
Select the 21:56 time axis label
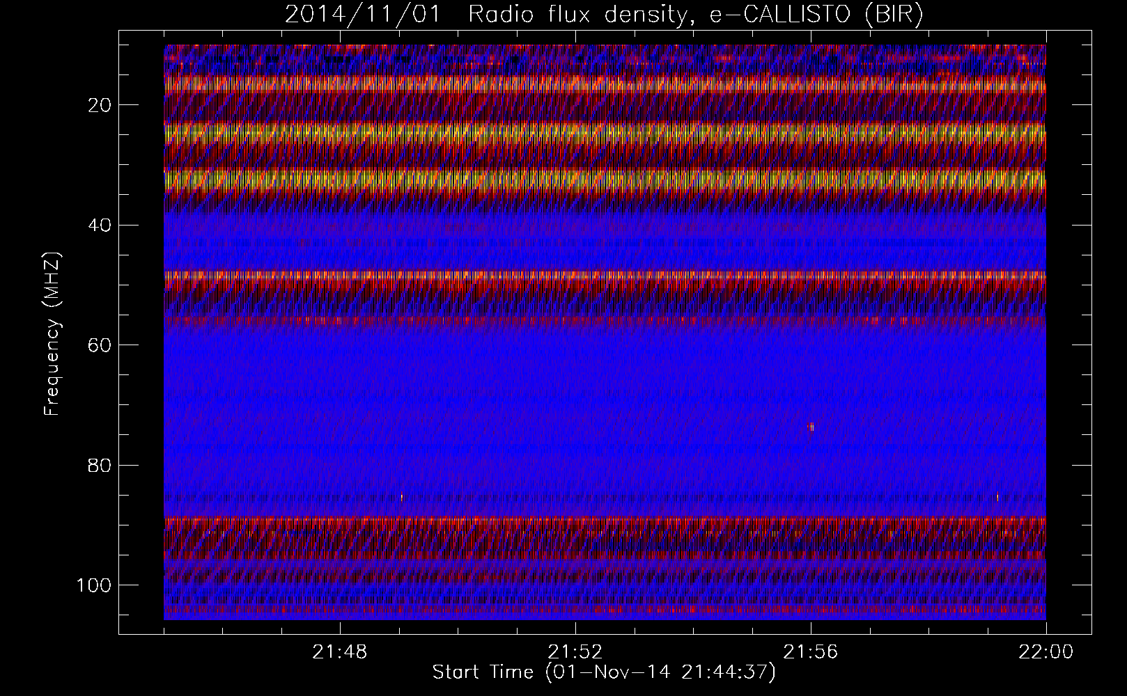pyautogui.click(x=811, y=652)
